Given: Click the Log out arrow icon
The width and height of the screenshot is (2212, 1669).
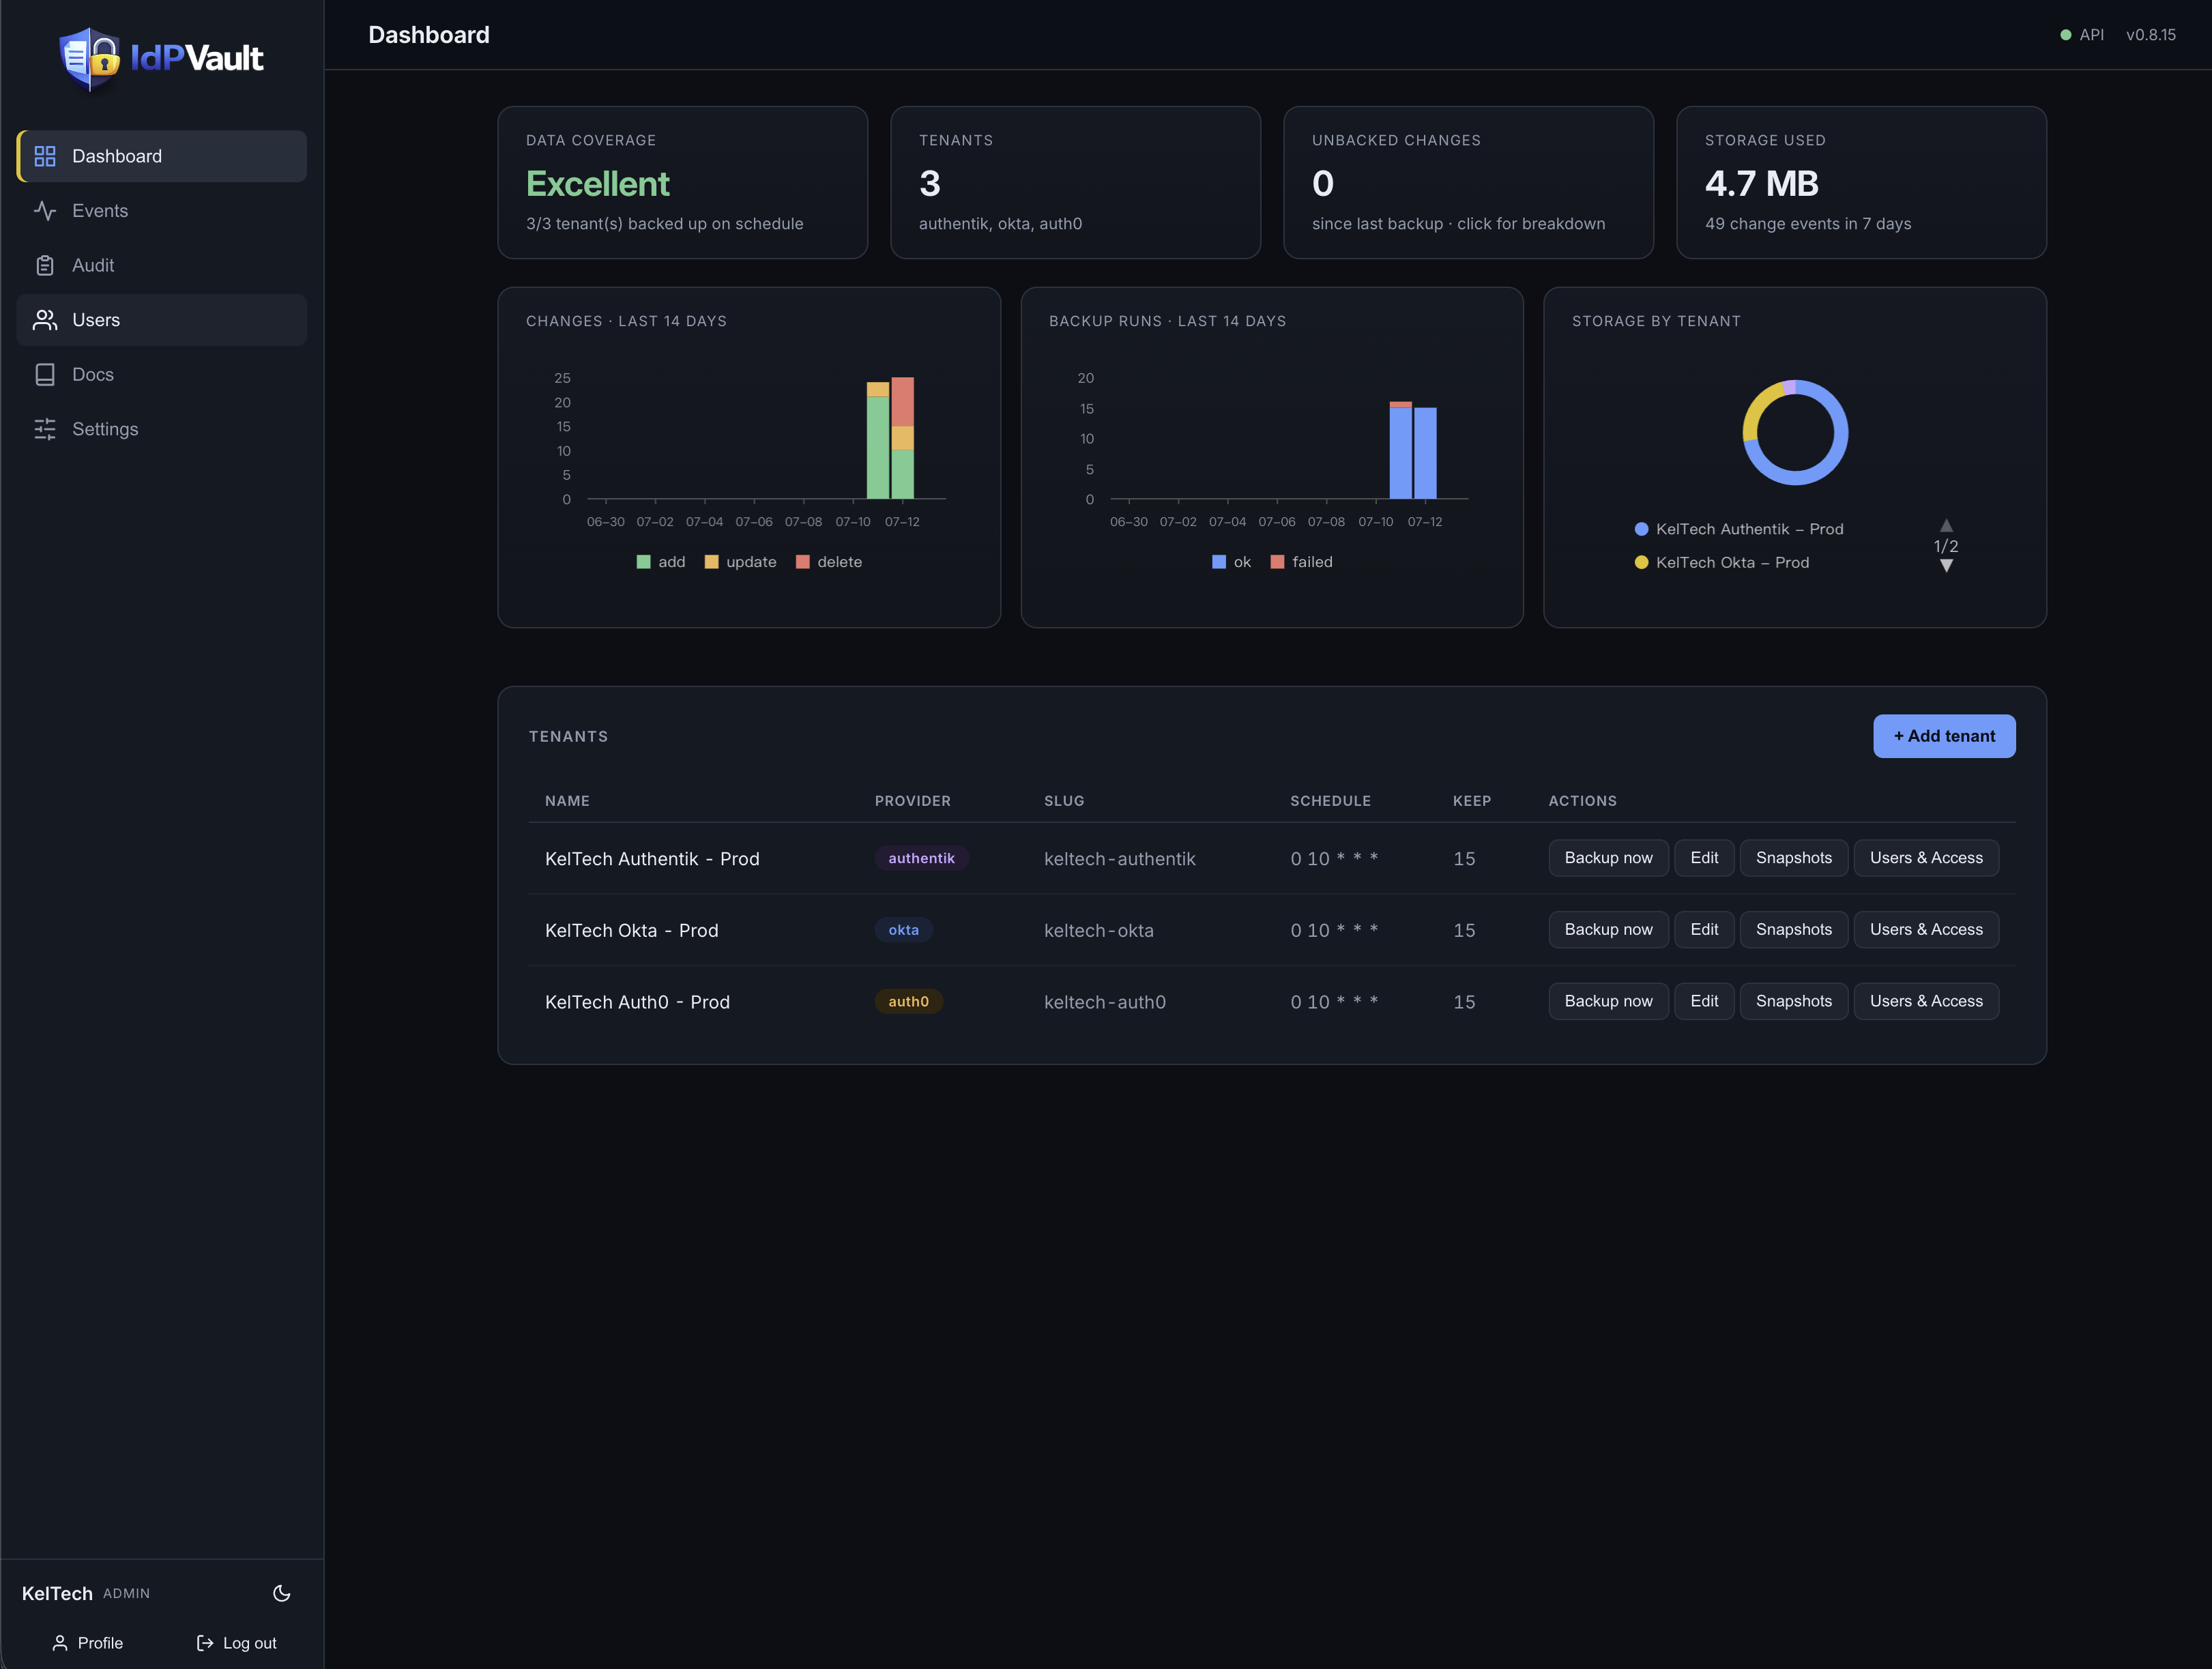Looking at the screenshot, I should coord(205,1643).
